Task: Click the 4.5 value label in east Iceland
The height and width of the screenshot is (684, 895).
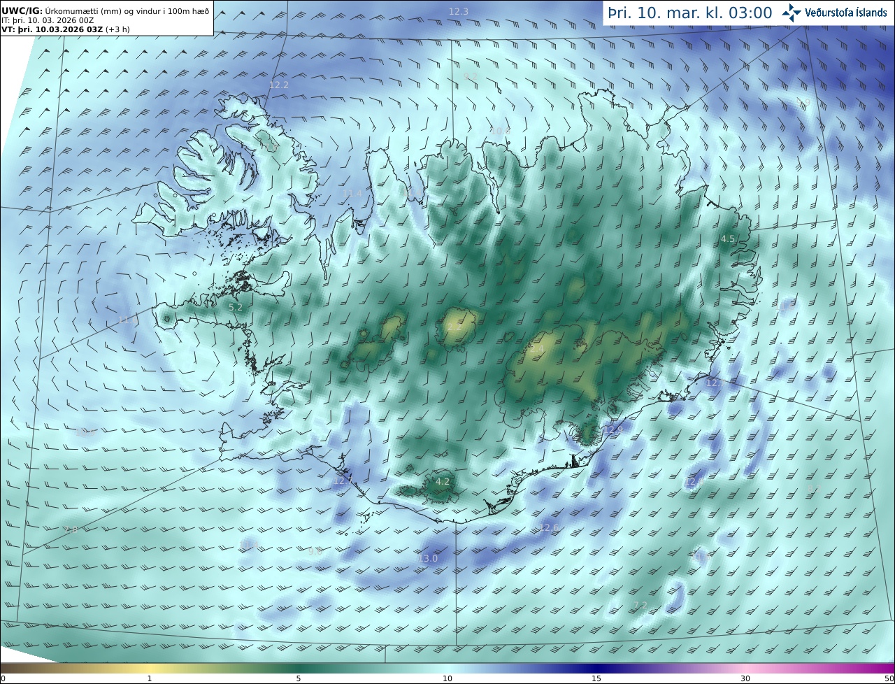Action: tap(728, 239)
